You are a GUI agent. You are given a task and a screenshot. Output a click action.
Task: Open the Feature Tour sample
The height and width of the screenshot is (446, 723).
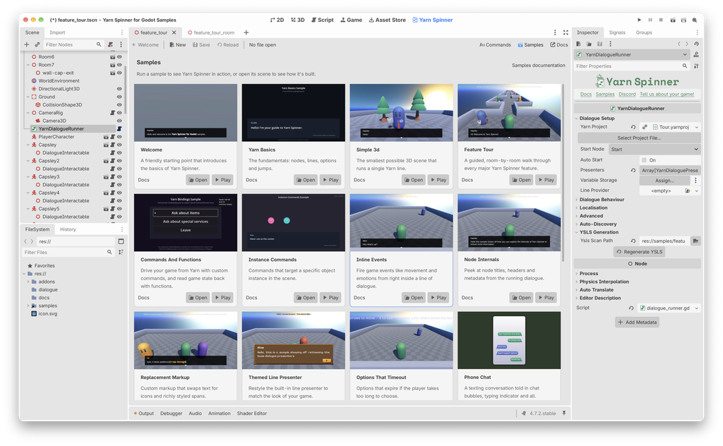pyautogui.click(x=522, y=180)
